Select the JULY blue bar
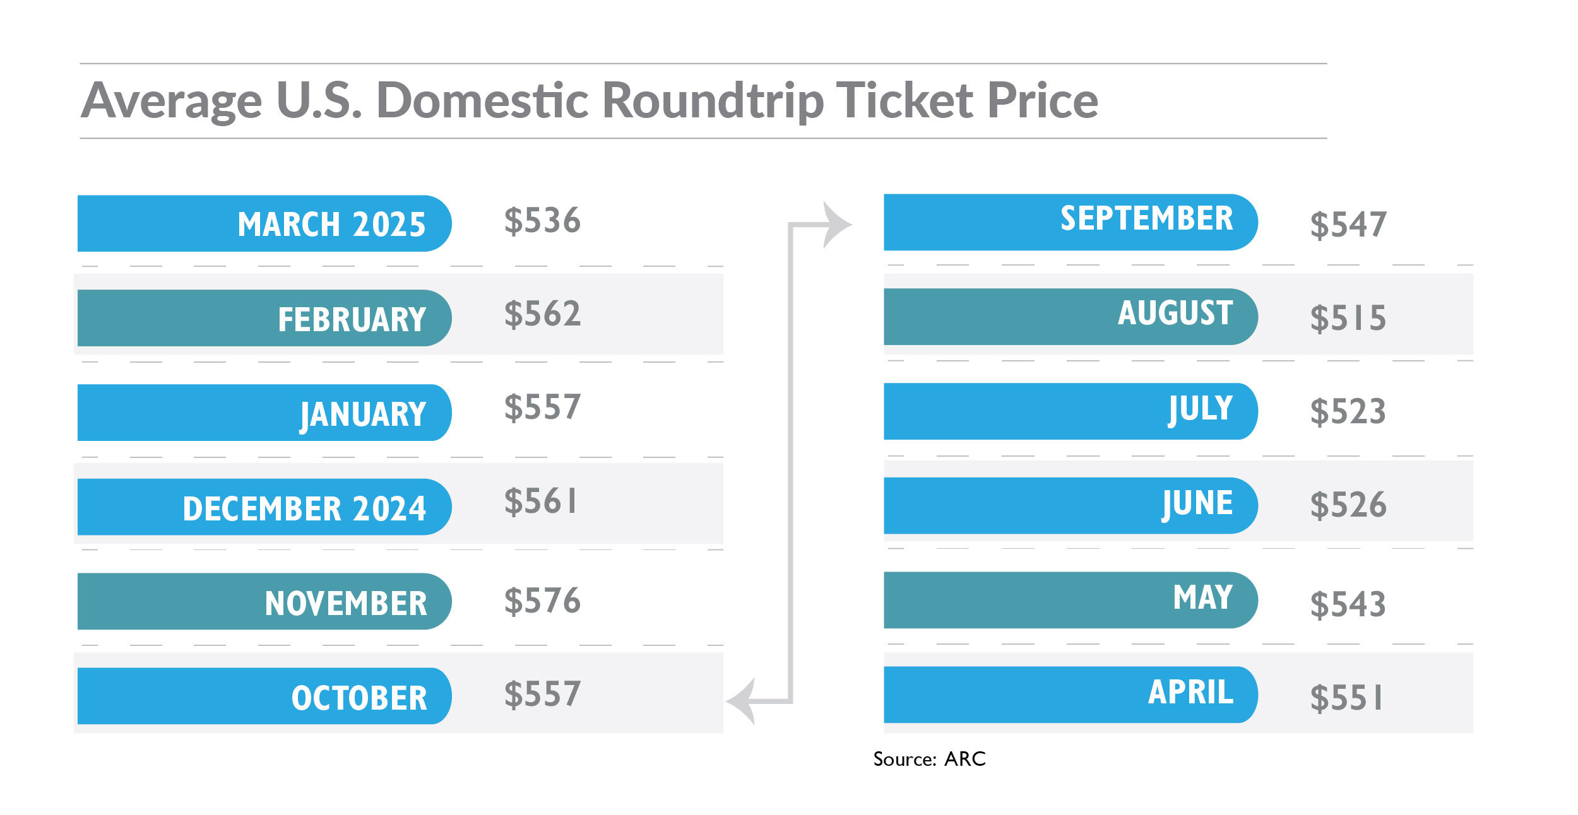This screenshot has height=815, width=1578. coord(1070,411)
